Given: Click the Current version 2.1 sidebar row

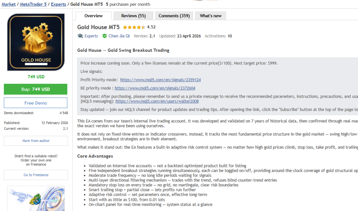Looking at the screenshot, I should [x=36, y=129].
